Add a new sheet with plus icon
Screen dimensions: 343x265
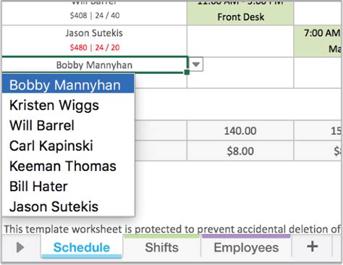pyautogui.click(x=312, y=247)
